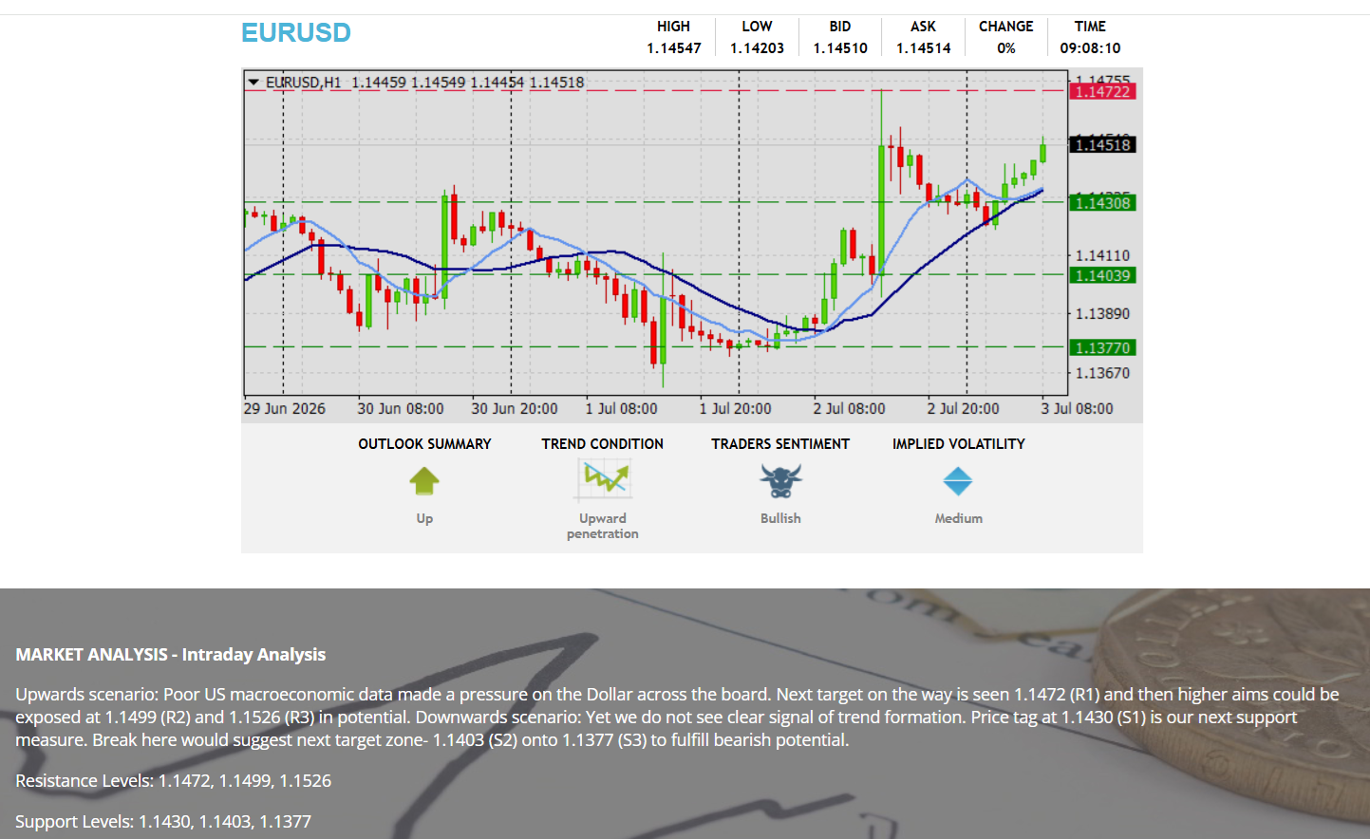Click the 1.13670 price axis label

point(1102,374)
